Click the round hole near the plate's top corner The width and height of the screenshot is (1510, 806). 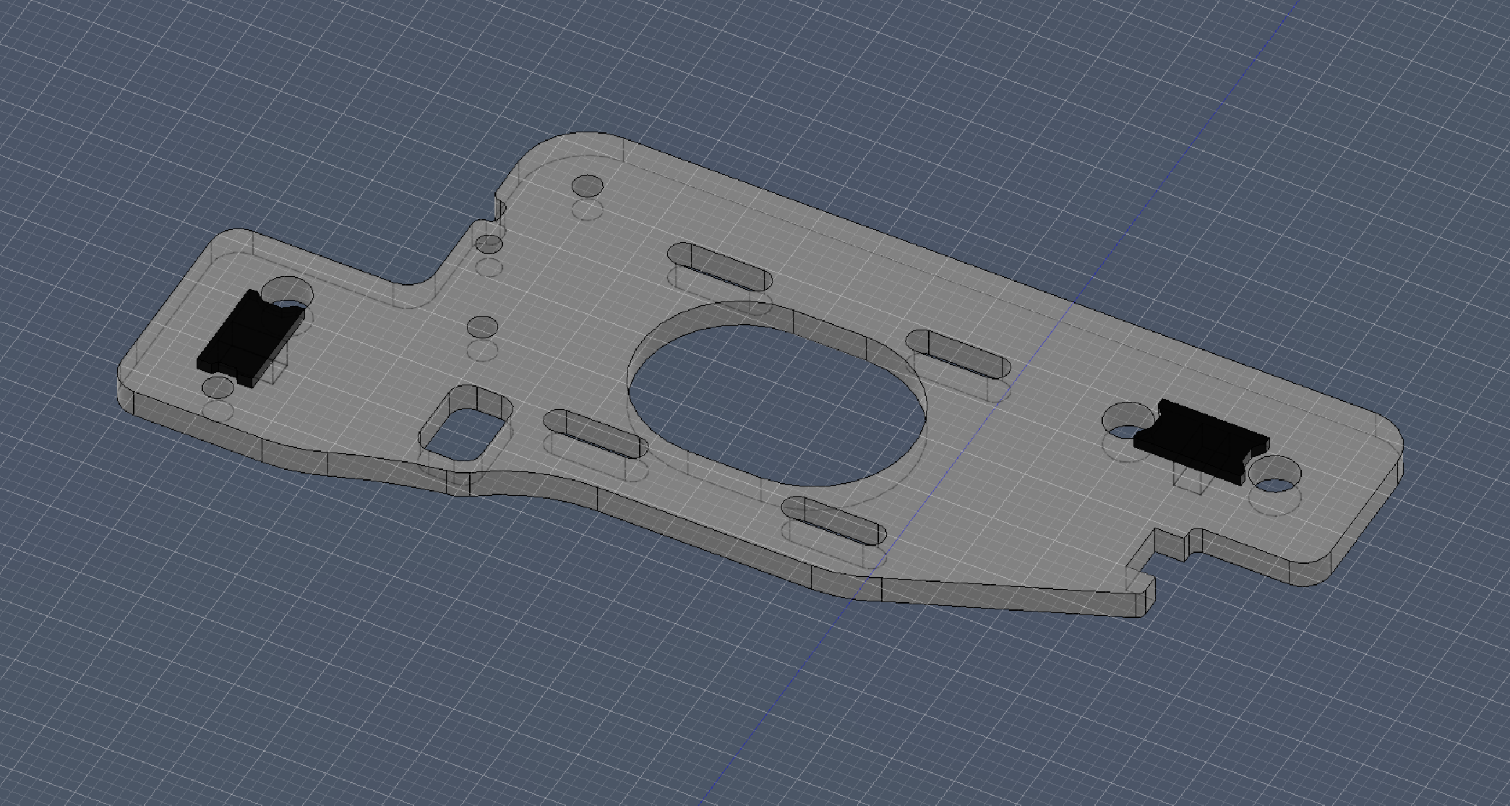(x=588, y=186)
